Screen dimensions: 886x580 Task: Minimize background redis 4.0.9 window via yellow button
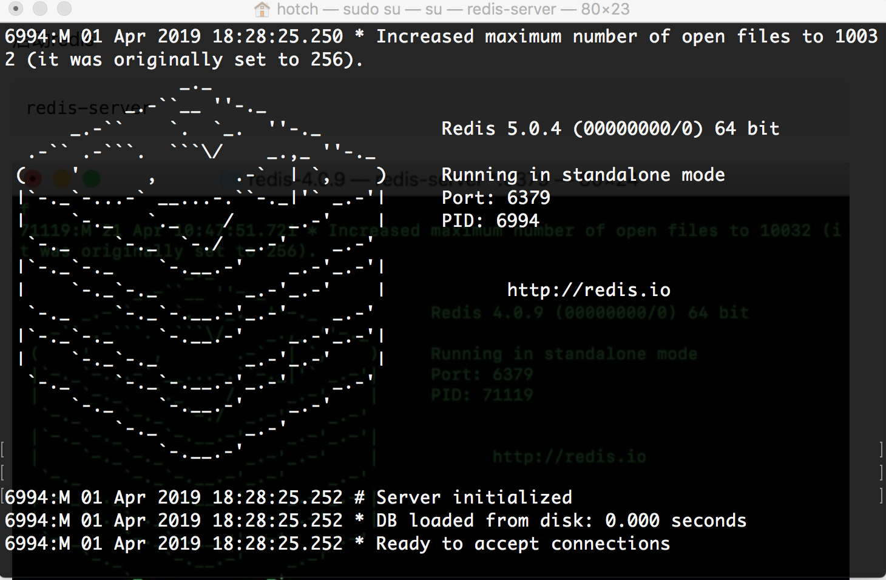[x=62, y=178]
